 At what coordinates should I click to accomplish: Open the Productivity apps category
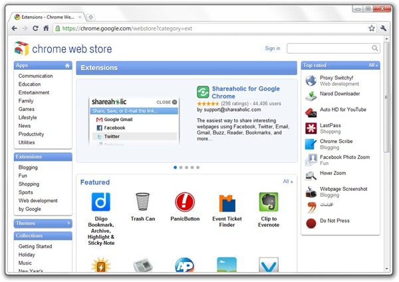[x=31, y=134]
